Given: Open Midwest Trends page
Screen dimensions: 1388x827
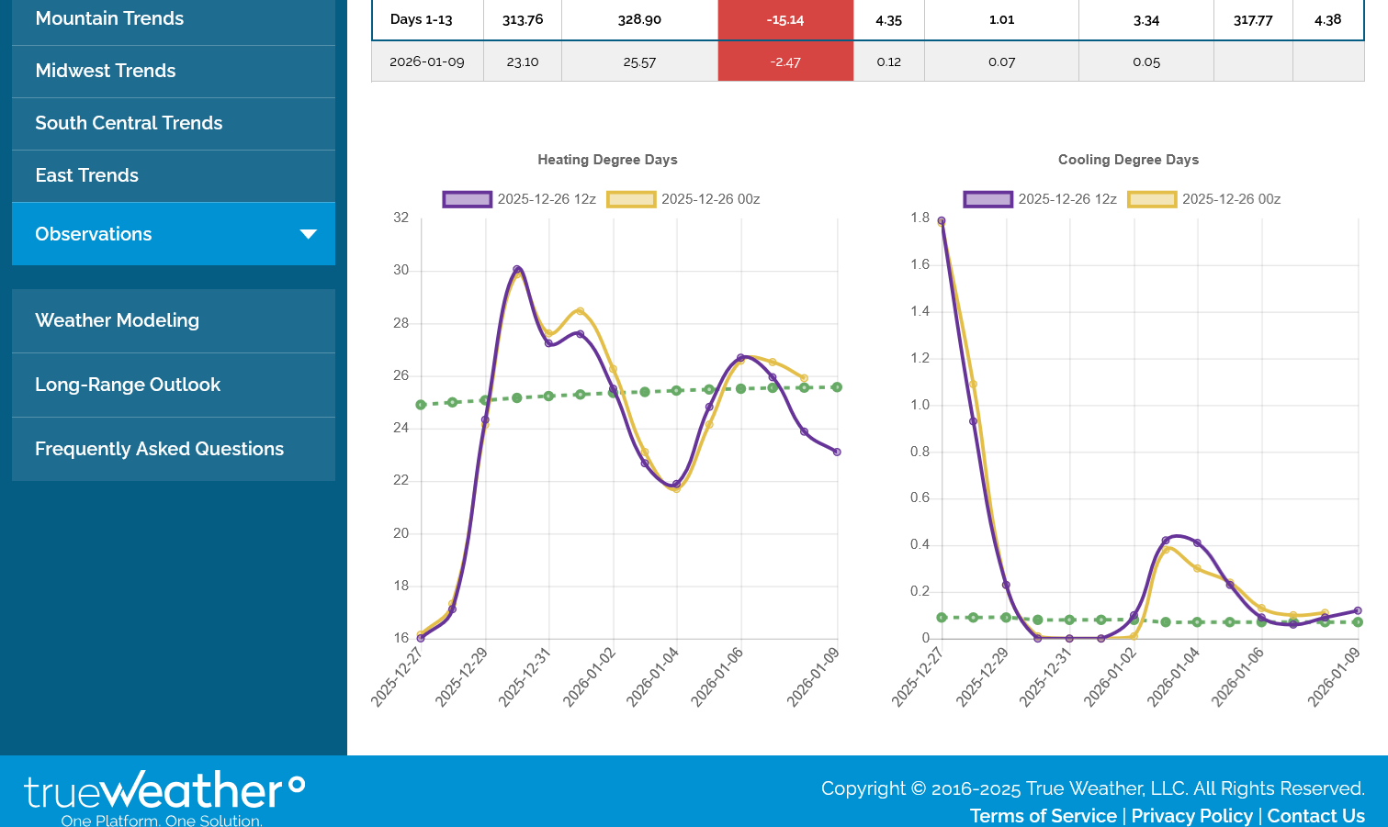Looking at the screenshot, I should click(x=106, y=71).
